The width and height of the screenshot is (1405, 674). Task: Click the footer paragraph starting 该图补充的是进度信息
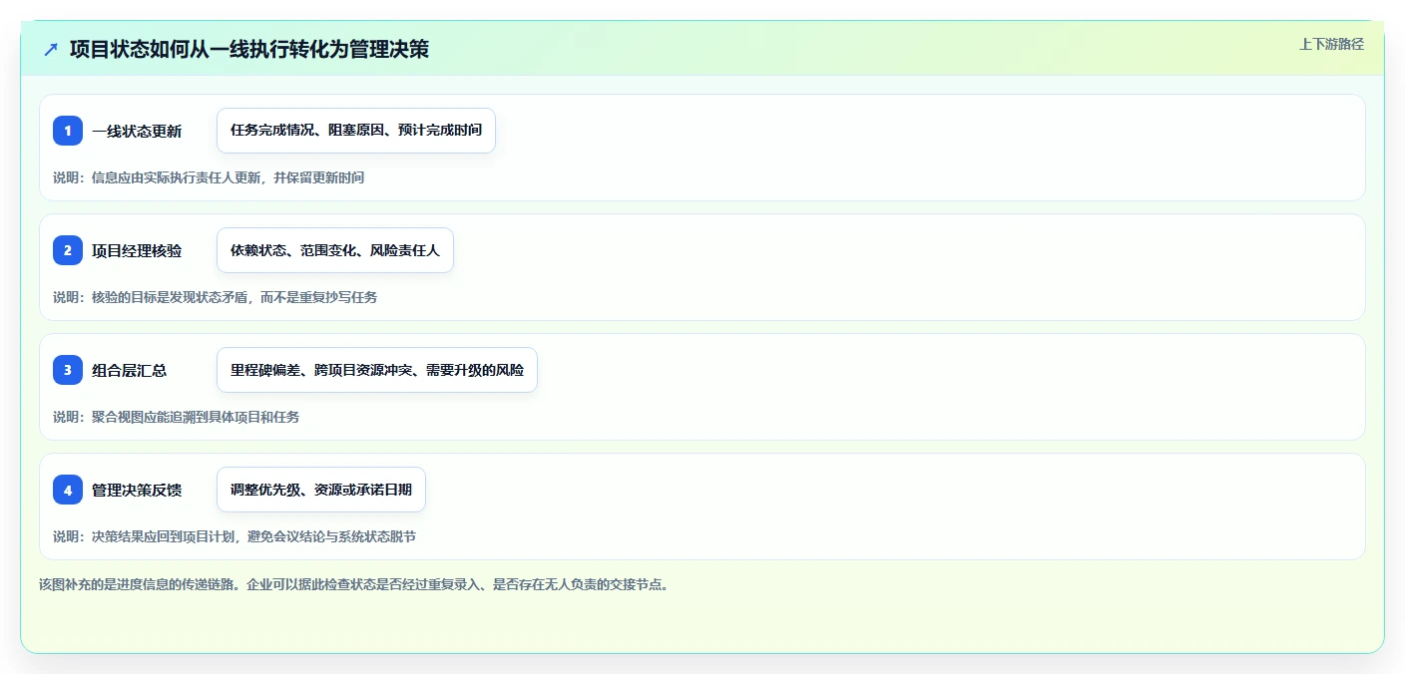point(353,584)
